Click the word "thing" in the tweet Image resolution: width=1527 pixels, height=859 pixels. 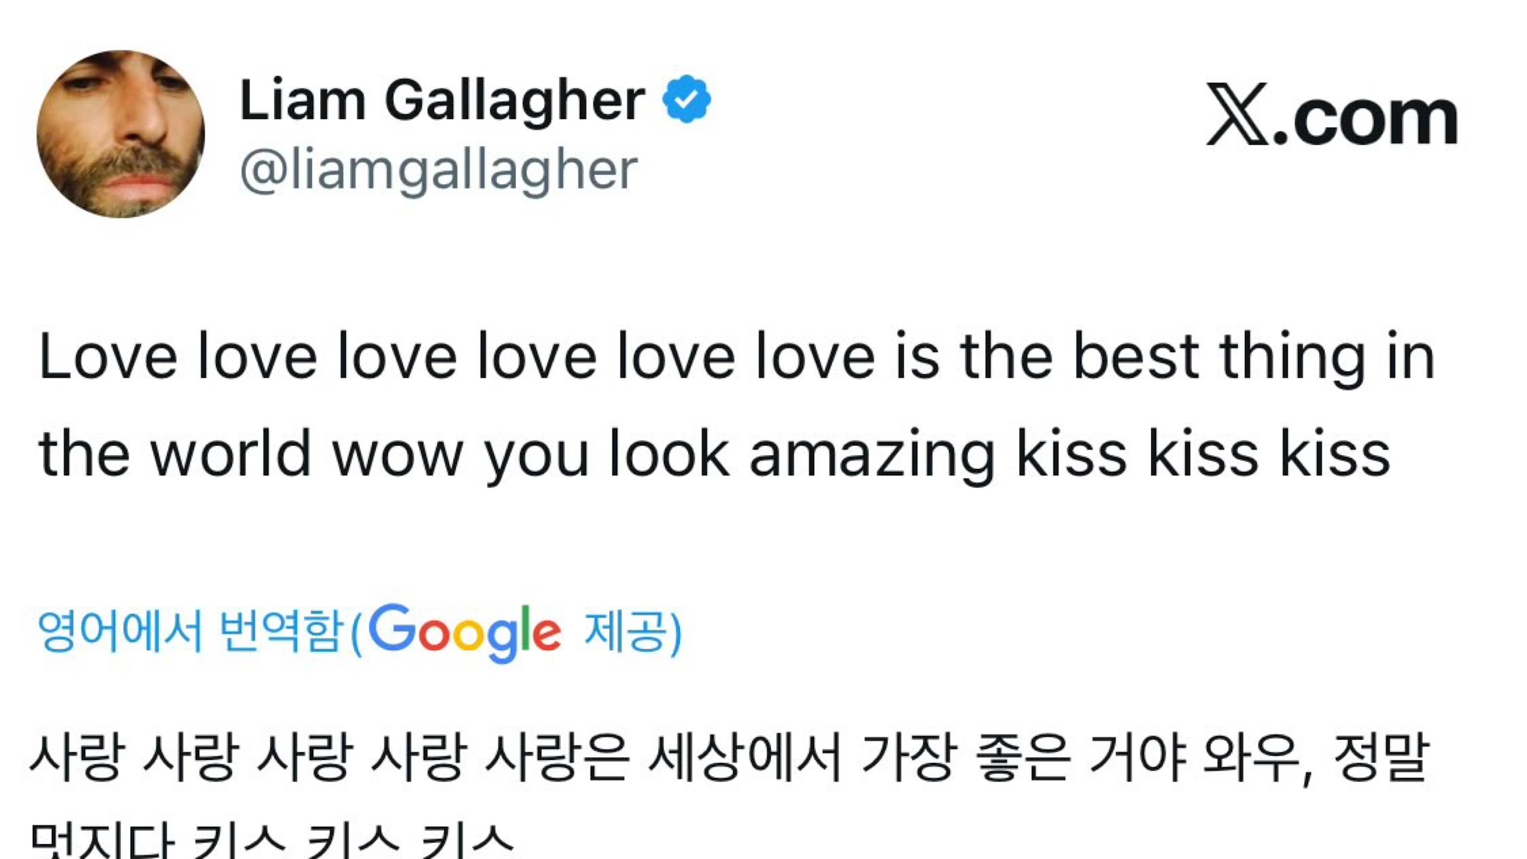click(x=1292, y=357)
